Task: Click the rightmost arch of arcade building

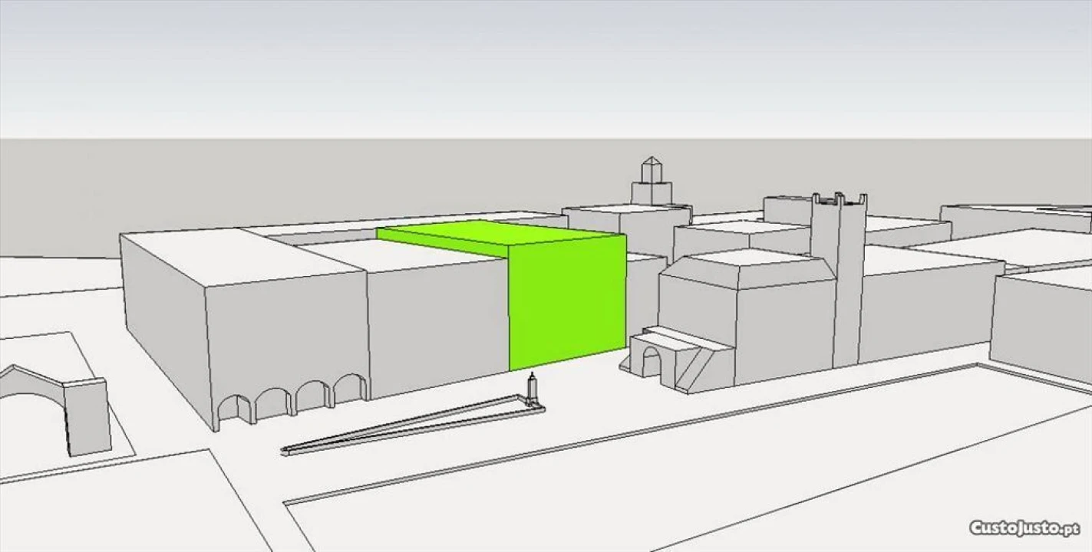Action: tap(349, 389)
